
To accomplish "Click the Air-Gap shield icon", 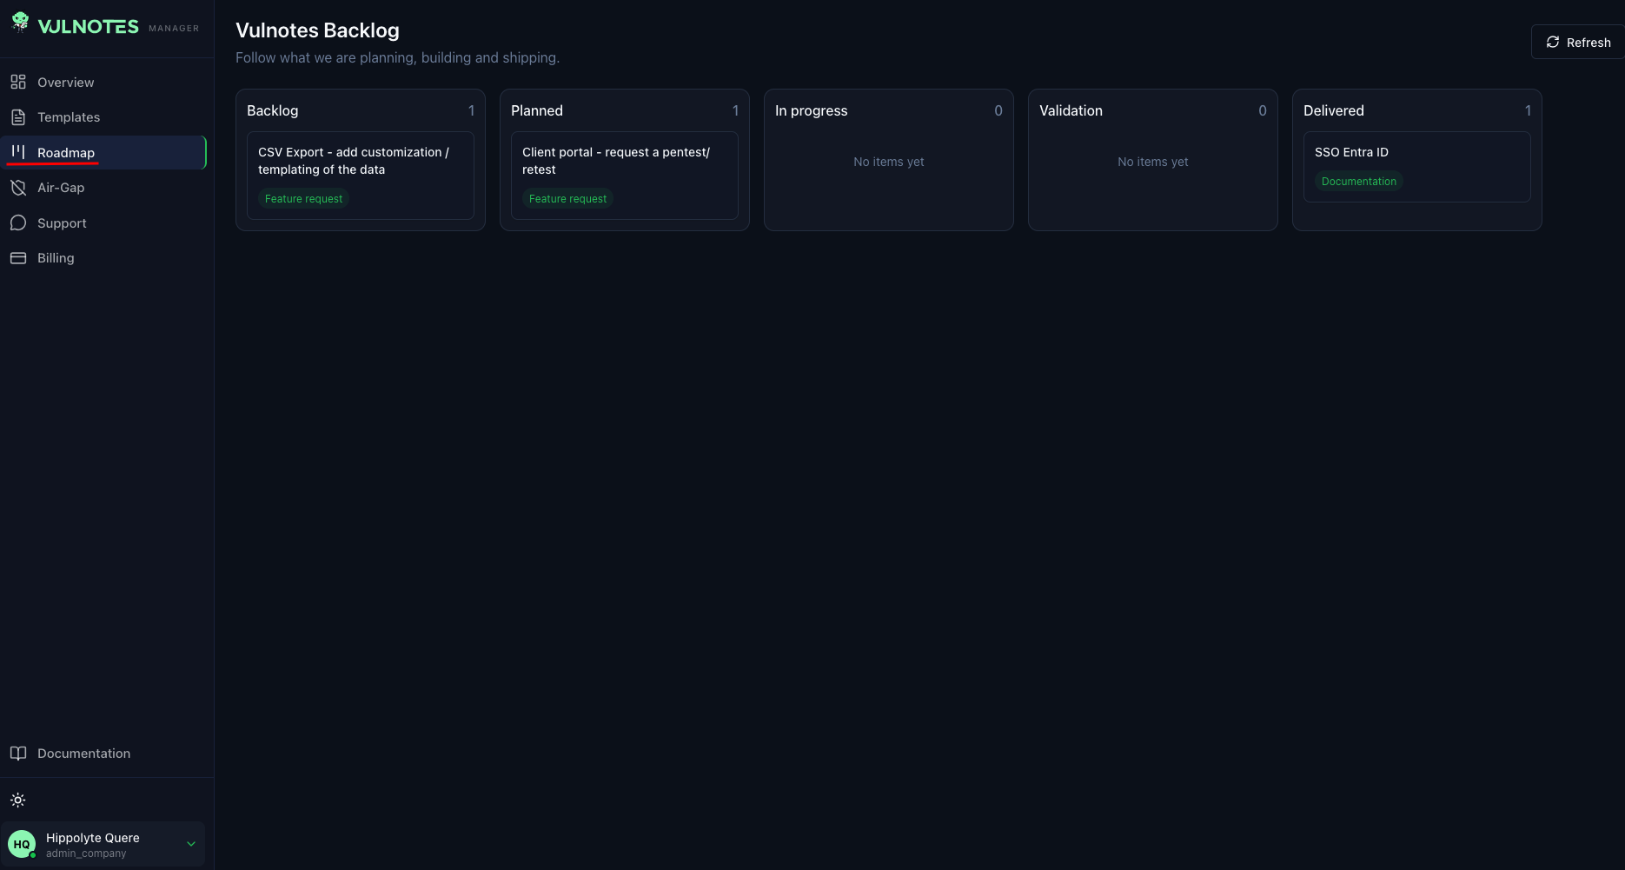I will (x=18, y=188).
